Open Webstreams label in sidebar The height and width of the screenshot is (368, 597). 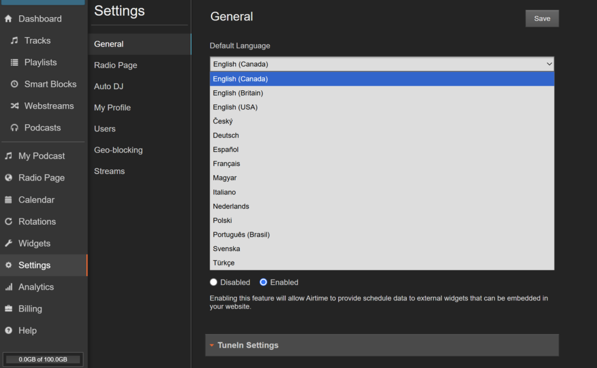pos(49,106)
